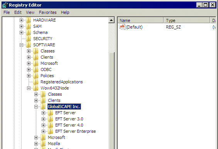Viewport: 218px width, 149px height.
Task: Maximize the Registry Editor window
Action: click(x=206, y=5)
